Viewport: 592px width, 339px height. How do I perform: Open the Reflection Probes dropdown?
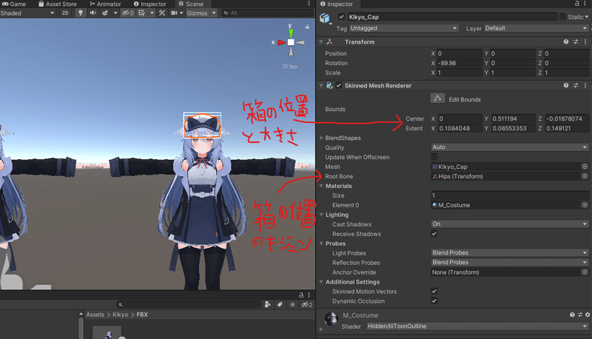510,262
